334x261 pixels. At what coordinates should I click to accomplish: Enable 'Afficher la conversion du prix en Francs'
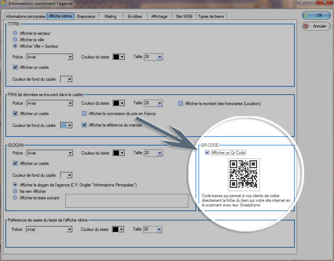(x=84, y=113)
